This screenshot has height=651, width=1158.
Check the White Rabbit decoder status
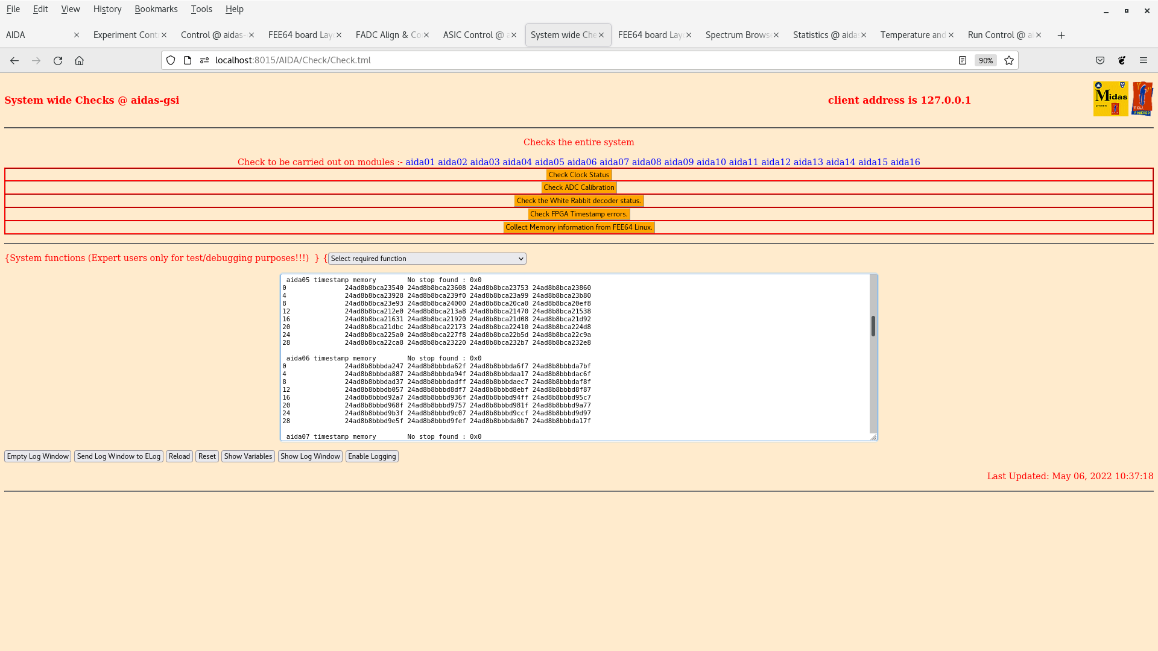pyautogui.click(x=579, y=201)
